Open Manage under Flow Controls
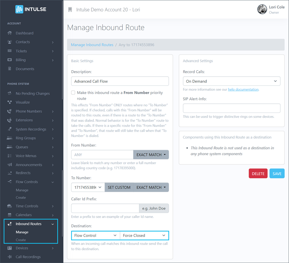Screen dimensions: 289x263 [x=22, y=190]
